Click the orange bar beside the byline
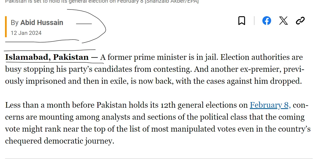Screen dimensions: 334x159 (6, 27)
